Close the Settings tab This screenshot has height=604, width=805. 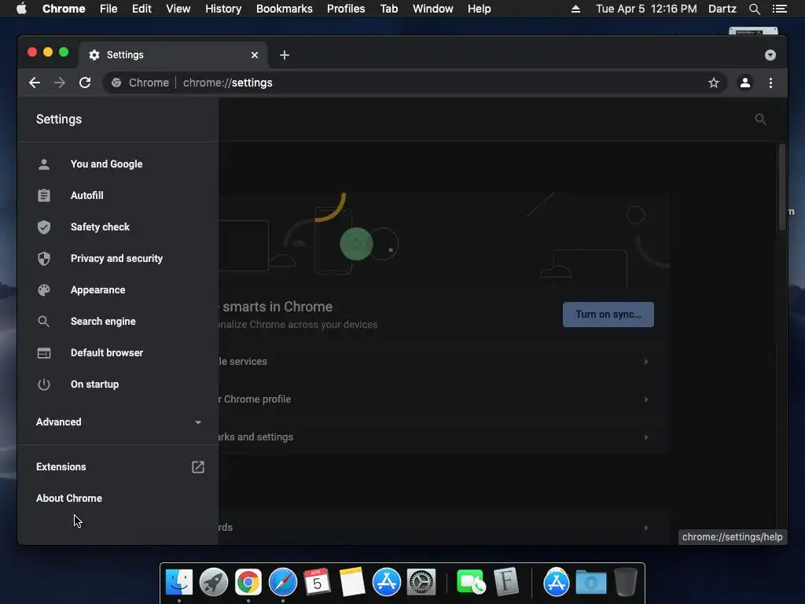coord(255,55)
